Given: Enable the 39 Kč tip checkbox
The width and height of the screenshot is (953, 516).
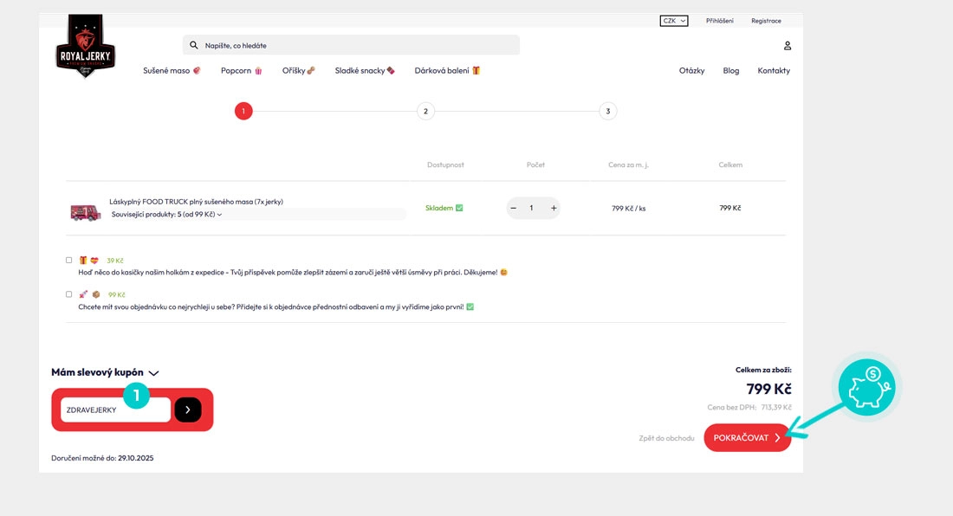Looking at the screenshot, I should click(69, 260).
